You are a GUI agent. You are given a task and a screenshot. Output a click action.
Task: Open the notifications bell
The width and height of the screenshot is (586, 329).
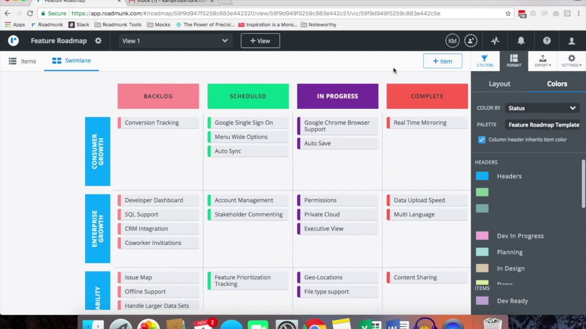[521, 41]
